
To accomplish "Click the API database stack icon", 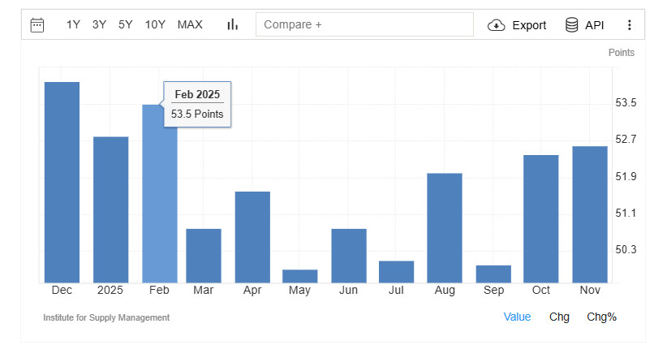I will [572, 24].
